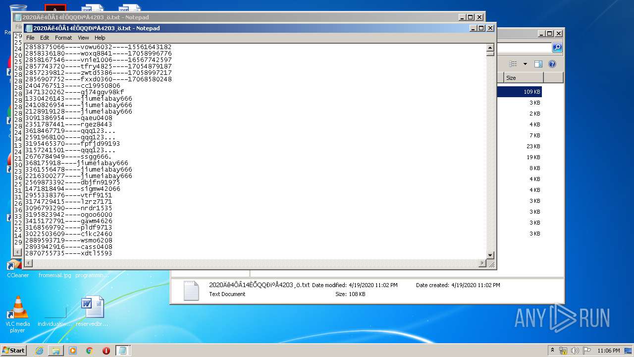Open Notepad's View menu

coord(83,38)
